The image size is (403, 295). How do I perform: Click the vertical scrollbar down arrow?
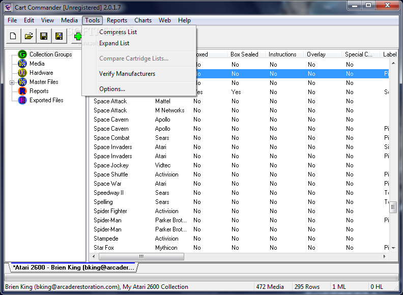click(x=393, y=248)
